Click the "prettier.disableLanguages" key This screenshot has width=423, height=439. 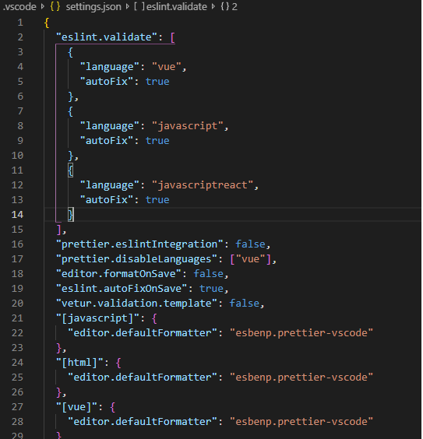pyautogui.click(x=136, y=259)
